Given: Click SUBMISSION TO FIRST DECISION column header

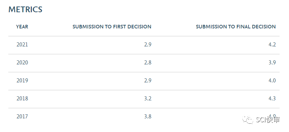Looking at the screenshot, I should 112,27.
